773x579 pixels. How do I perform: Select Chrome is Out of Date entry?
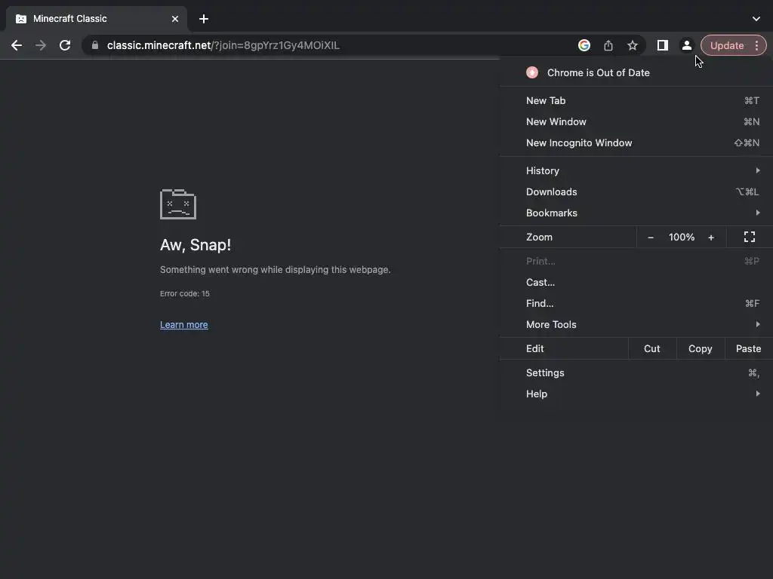coord(636,72)
